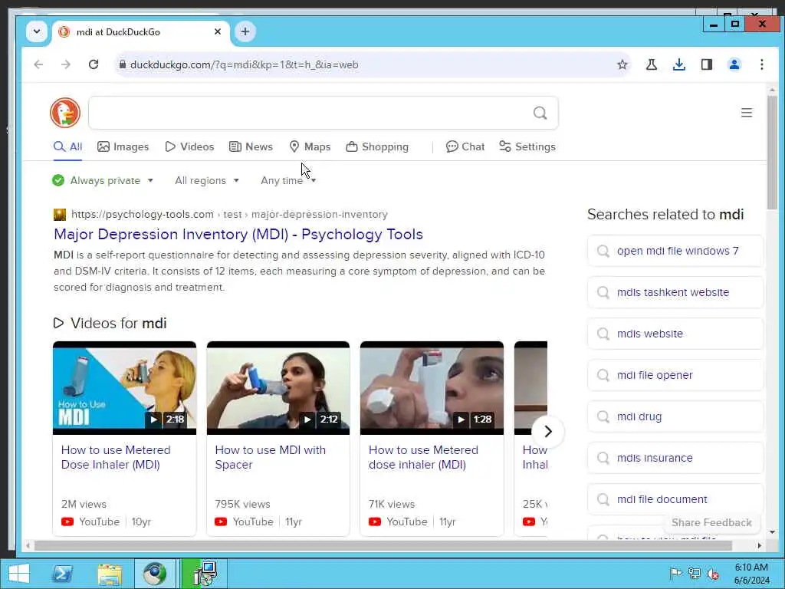Click network computers icon in taskbar
Viewport: 785px width, 589px height.
pos(205,574)
